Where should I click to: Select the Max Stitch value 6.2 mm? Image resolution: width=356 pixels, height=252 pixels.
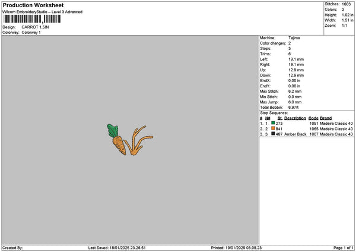tap(295, 92)
